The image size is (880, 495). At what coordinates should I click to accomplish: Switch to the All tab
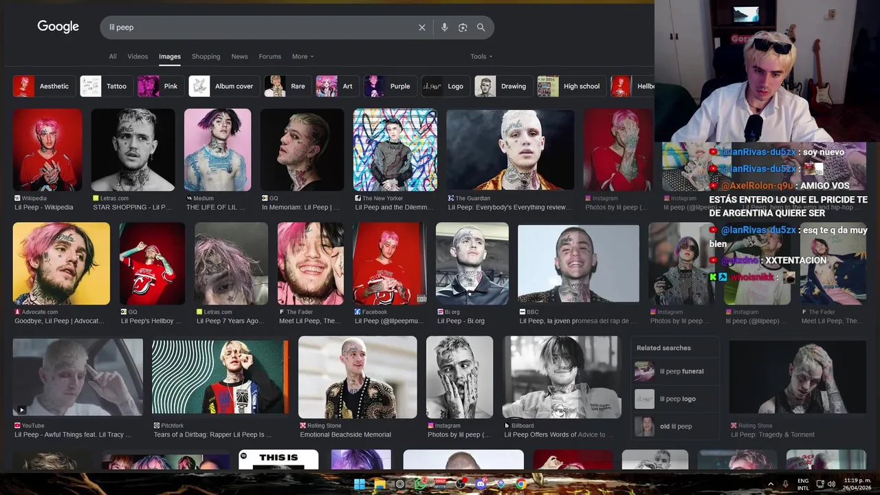pyautogui.click(x=113, y=56)
